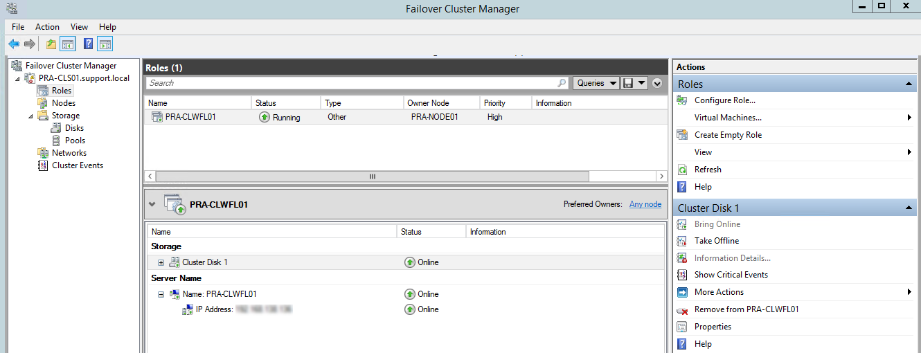The height and width of the screenshot is (353, 921).
Task: Collapse the PRA-CLS01.support.local tree node
Action: point(18,78)
